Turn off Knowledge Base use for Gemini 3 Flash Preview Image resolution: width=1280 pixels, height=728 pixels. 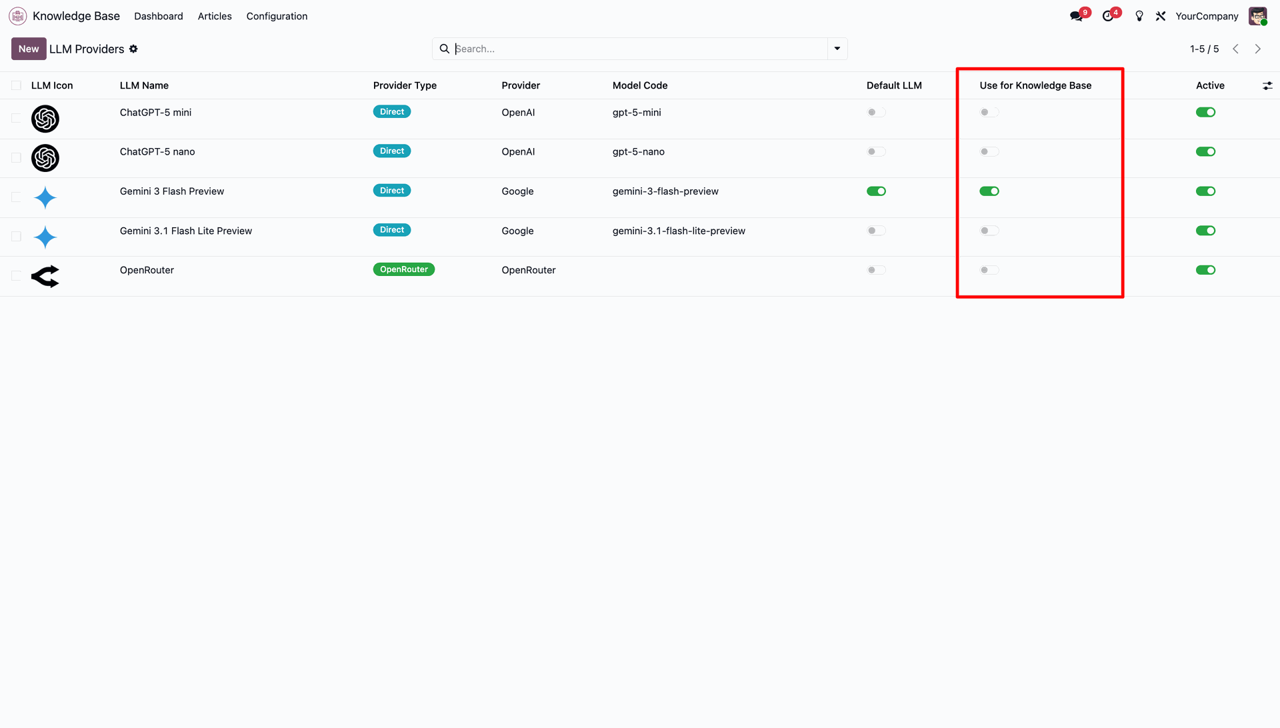point(989,191)
